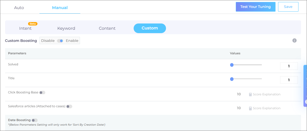Open the Content tab

coord(107,28)
